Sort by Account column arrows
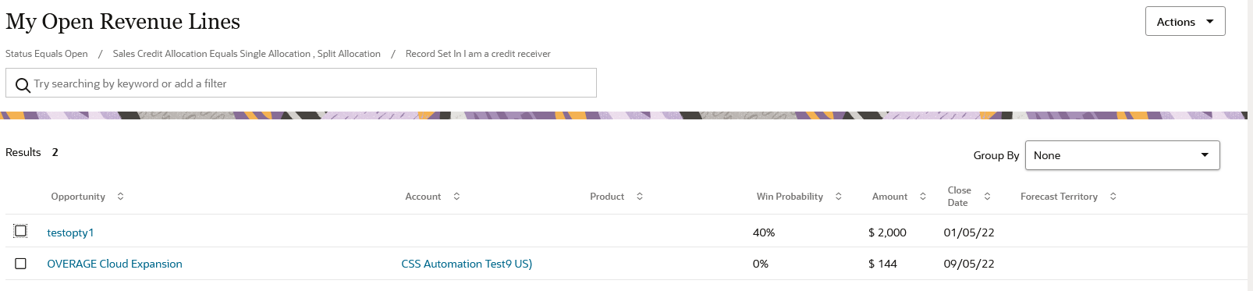The height and width of the screenshot is (291, 1253). coord(456,197)
